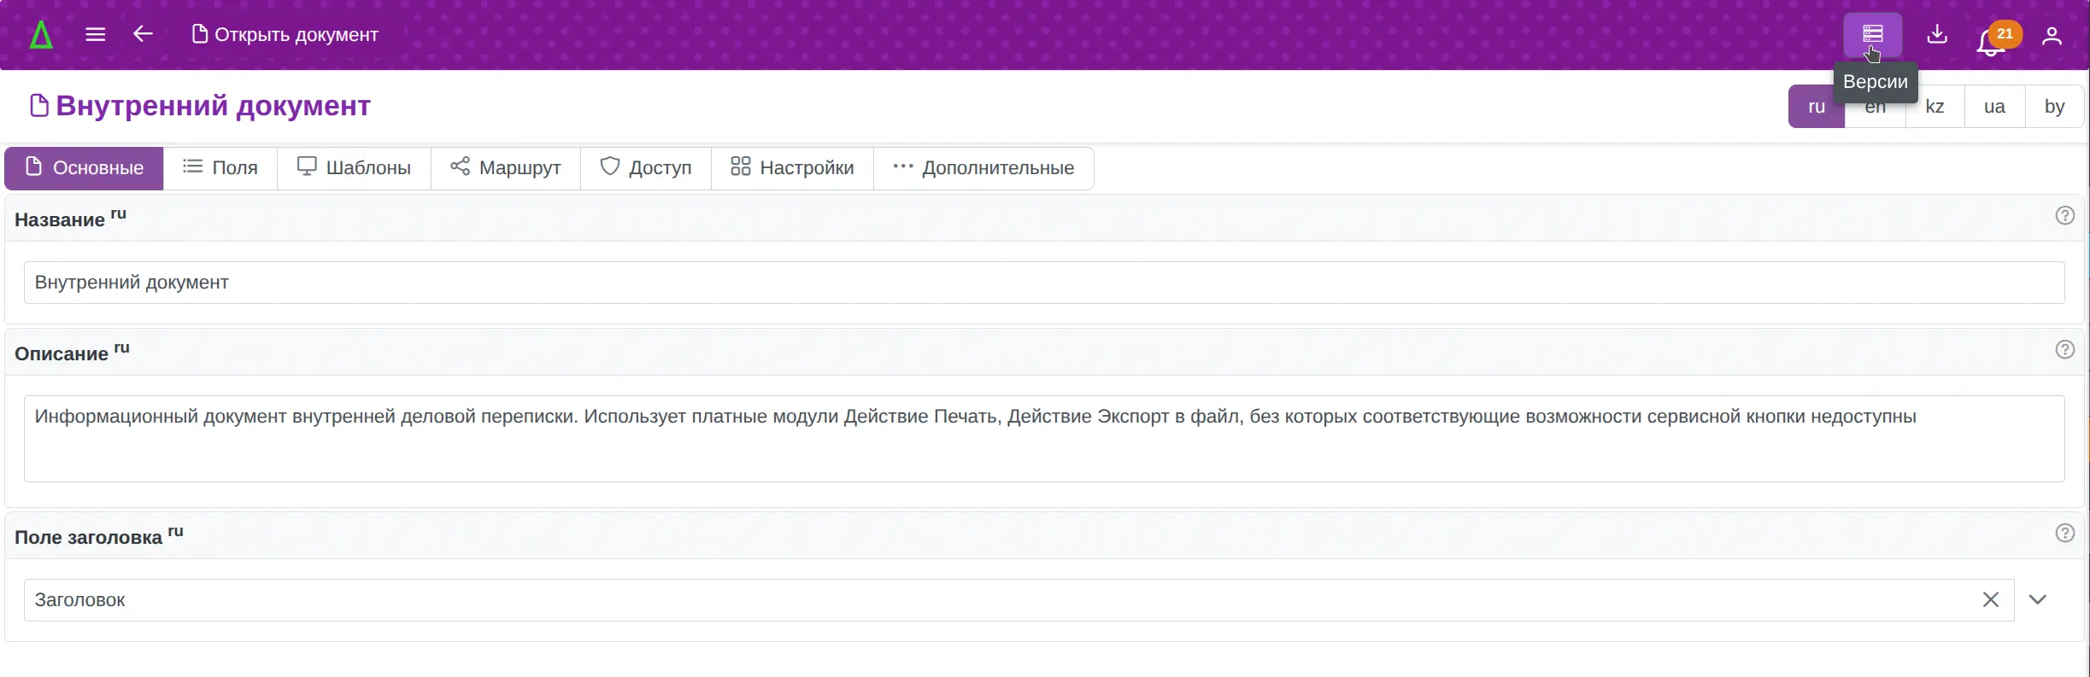Switch language to kz
Screen dimensions: 2090x677
(1934, 107)
